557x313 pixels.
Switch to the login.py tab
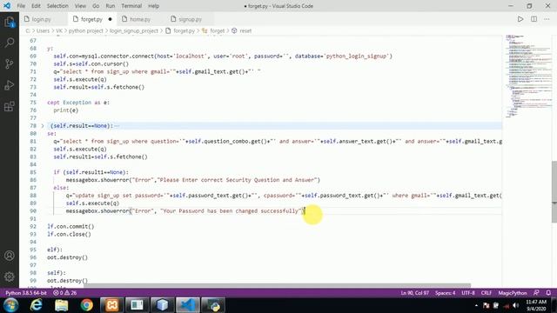point(41,19)
